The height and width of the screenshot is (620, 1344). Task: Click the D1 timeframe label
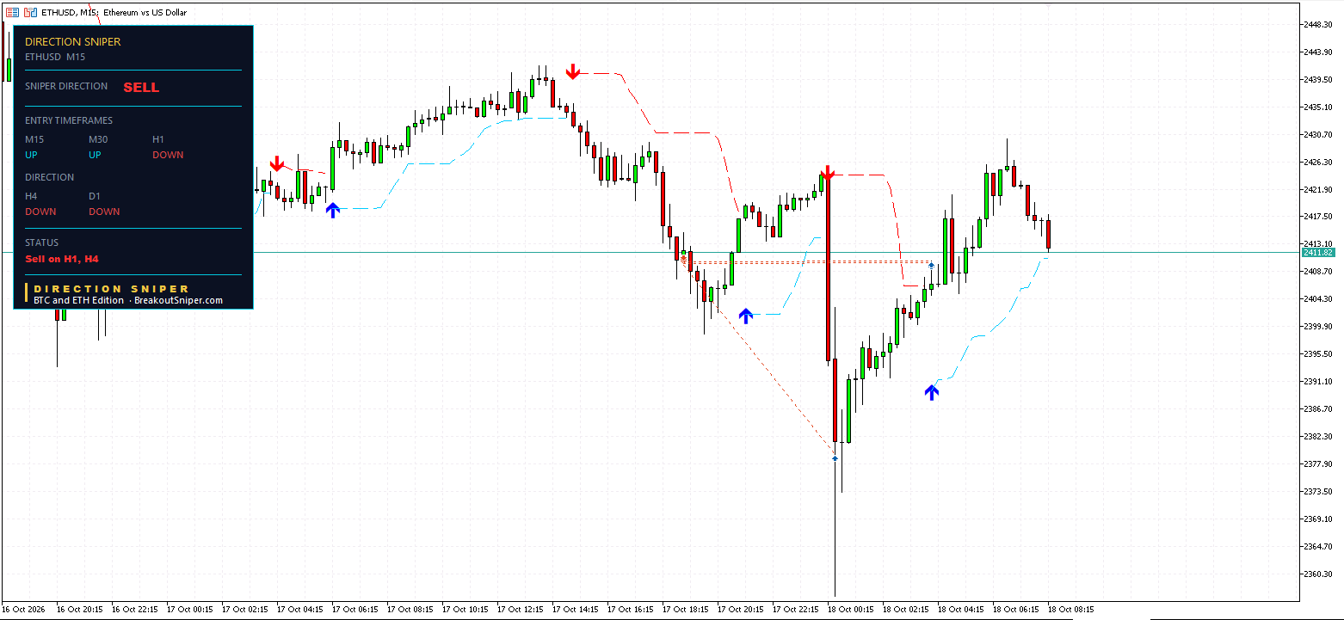coord(95,196)
